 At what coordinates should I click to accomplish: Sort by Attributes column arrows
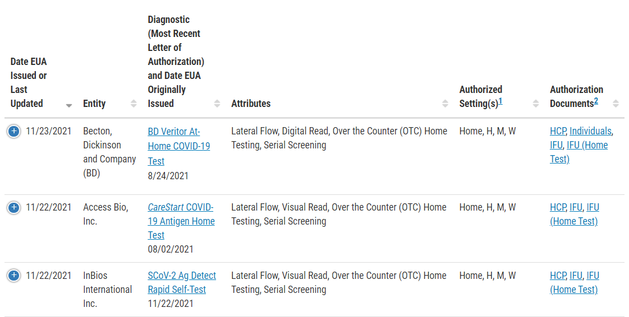coord(445,104)
